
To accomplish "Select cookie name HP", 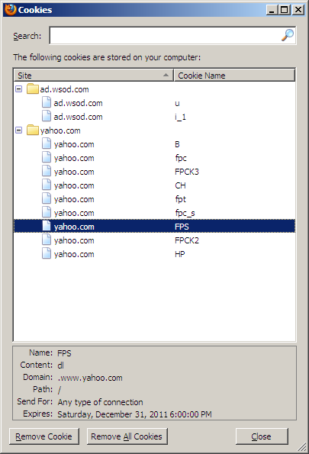I will pos(180,254).
